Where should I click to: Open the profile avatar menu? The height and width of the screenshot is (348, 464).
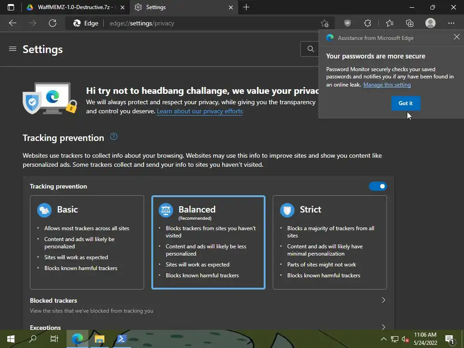(430, 23)
